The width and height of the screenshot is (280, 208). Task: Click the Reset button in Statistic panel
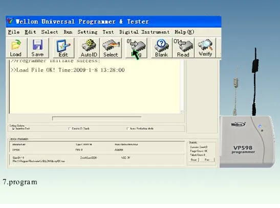(x=194, y=160)
